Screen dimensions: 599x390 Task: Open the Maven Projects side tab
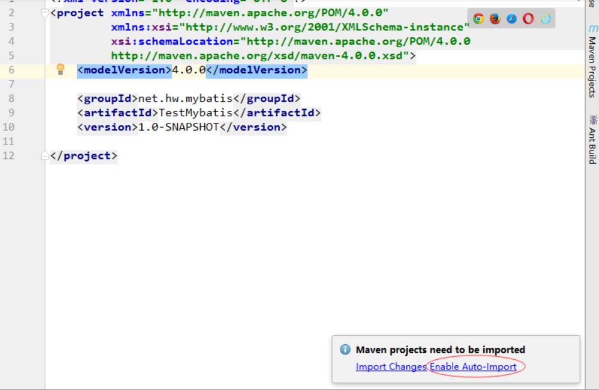[x=592, y=61]
